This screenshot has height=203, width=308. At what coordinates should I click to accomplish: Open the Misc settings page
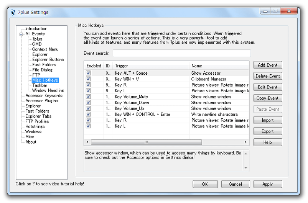tap(30, 137)
